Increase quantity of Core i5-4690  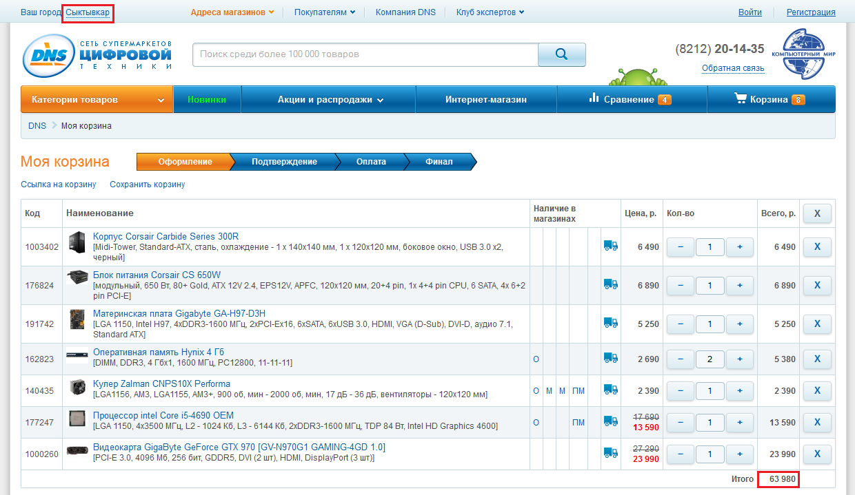(740, 422)
